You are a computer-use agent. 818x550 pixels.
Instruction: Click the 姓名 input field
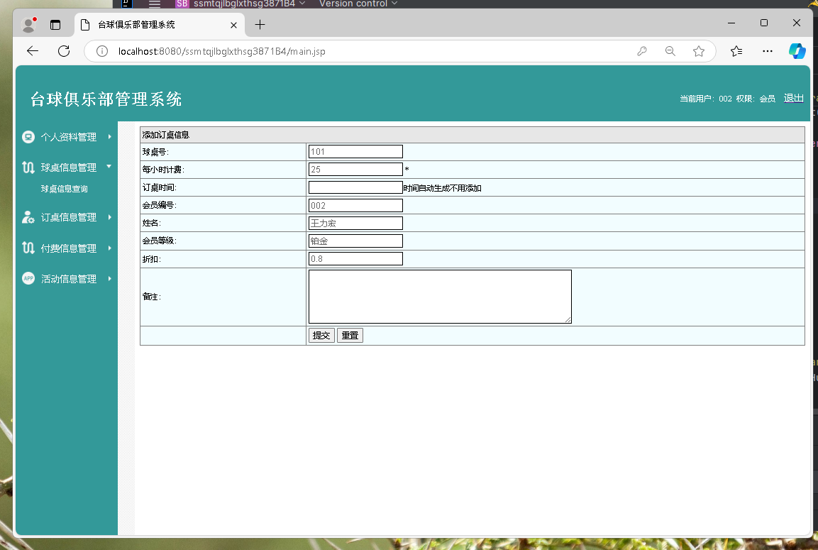point(355,224)
